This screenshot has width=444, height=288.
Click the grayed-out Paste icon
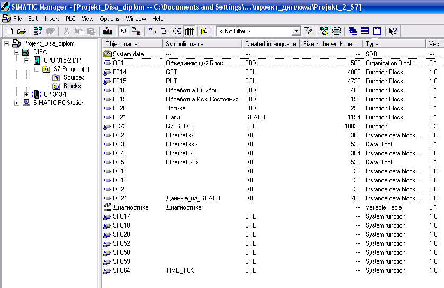click(91, 31)
